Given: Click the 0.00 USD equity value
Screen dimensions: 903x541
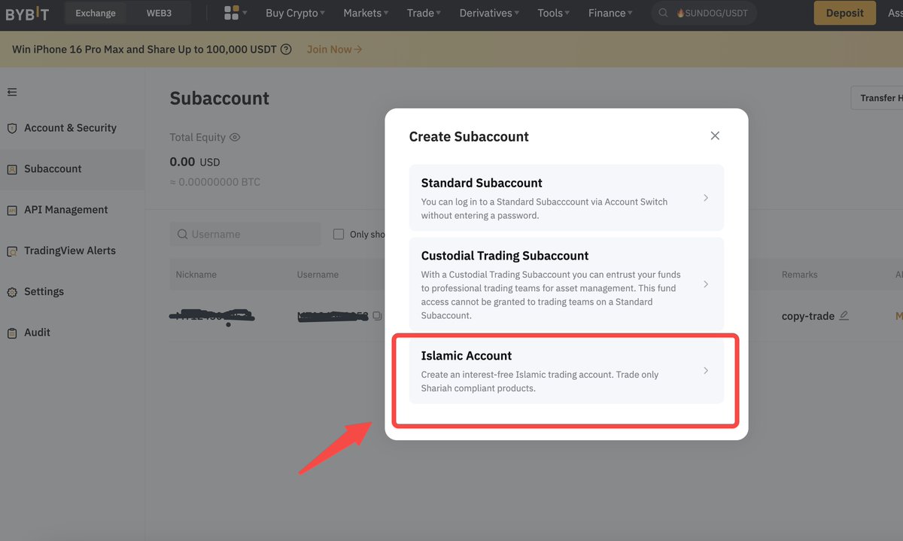Looking at the screenshot, I should [x=195, y=162].
